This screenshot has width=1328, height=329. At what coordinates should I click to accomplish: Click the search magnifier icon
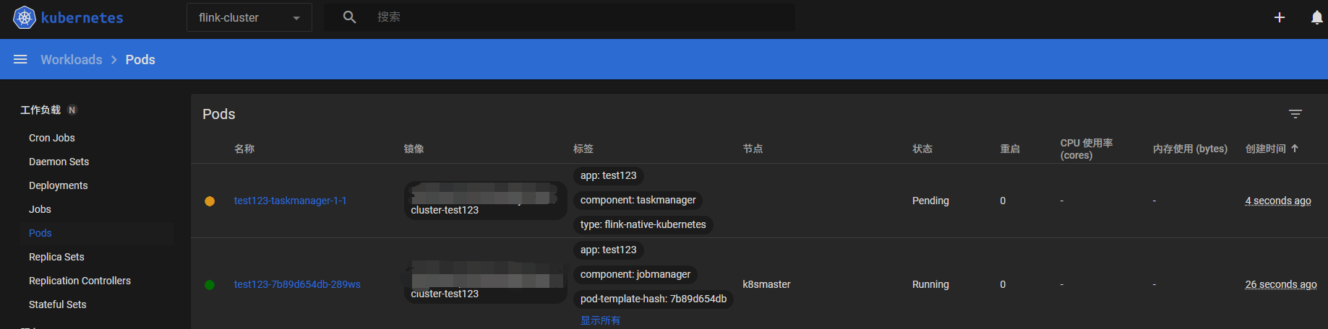coord(349,17)
